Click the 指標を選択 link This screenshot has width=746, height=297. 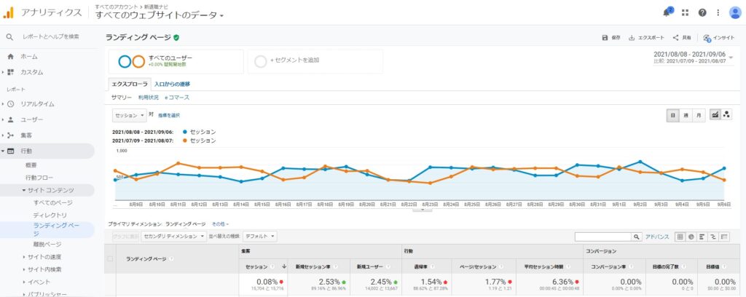tap(169, 116)
